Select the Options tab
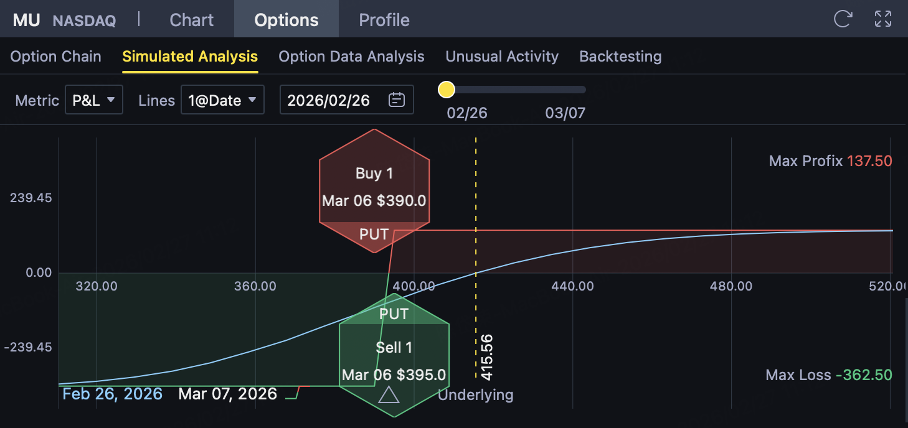Screen dimensions: 908x428 coord(286,20)
